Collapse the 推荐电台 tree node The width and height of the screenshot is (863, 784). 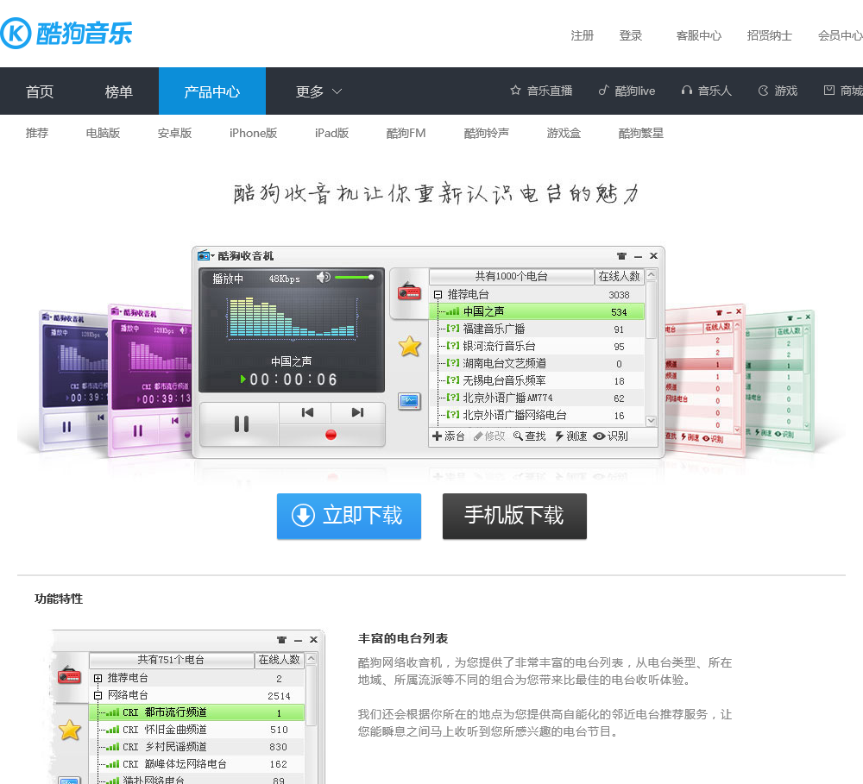tap(438, 295)
